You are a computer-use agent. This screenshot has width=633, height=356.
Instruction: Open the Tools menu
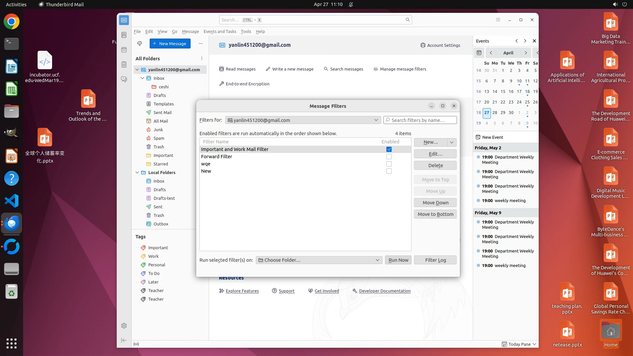click(x=246, y=32)
